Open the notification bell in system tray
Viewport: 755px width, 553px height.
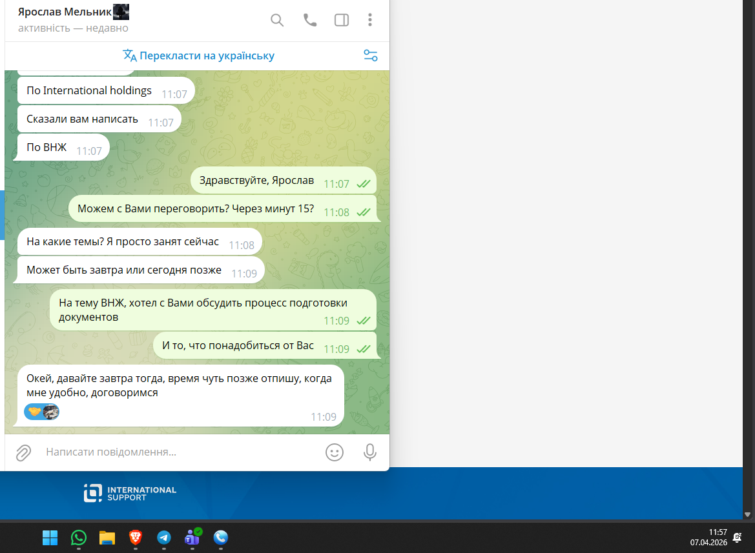[x=737, y=537]
